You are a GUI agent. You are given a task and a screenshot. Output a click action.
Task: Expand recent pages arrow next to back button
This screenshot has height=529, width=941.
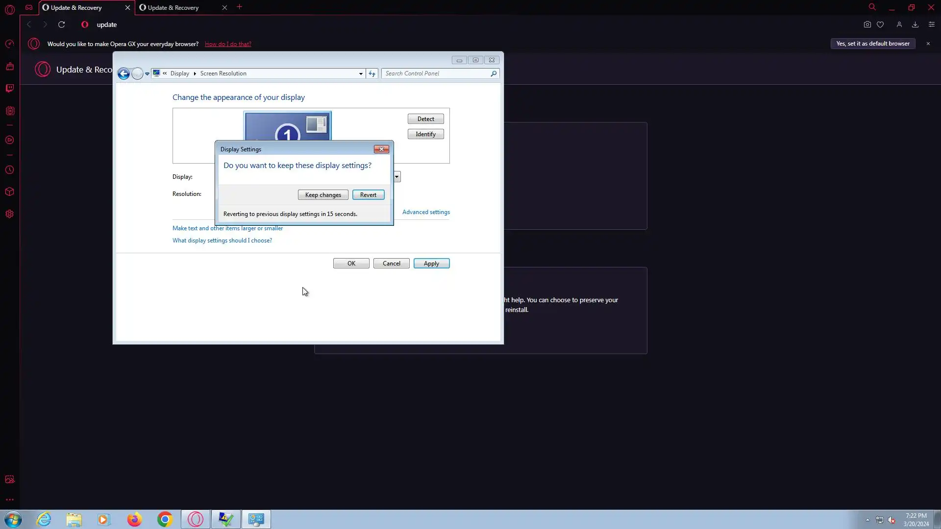coord(147,74)
